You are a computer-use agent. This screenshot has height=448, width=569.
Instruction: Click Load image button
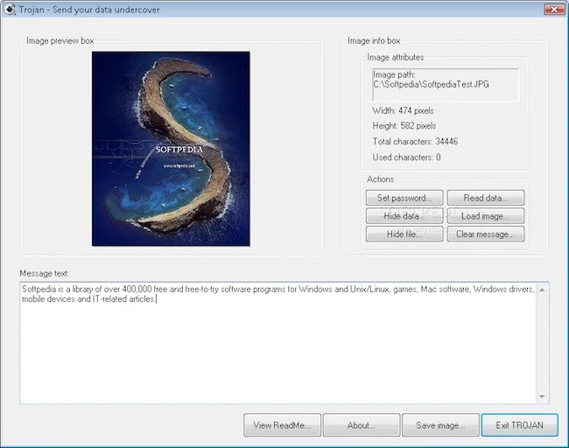coord(486,216)
